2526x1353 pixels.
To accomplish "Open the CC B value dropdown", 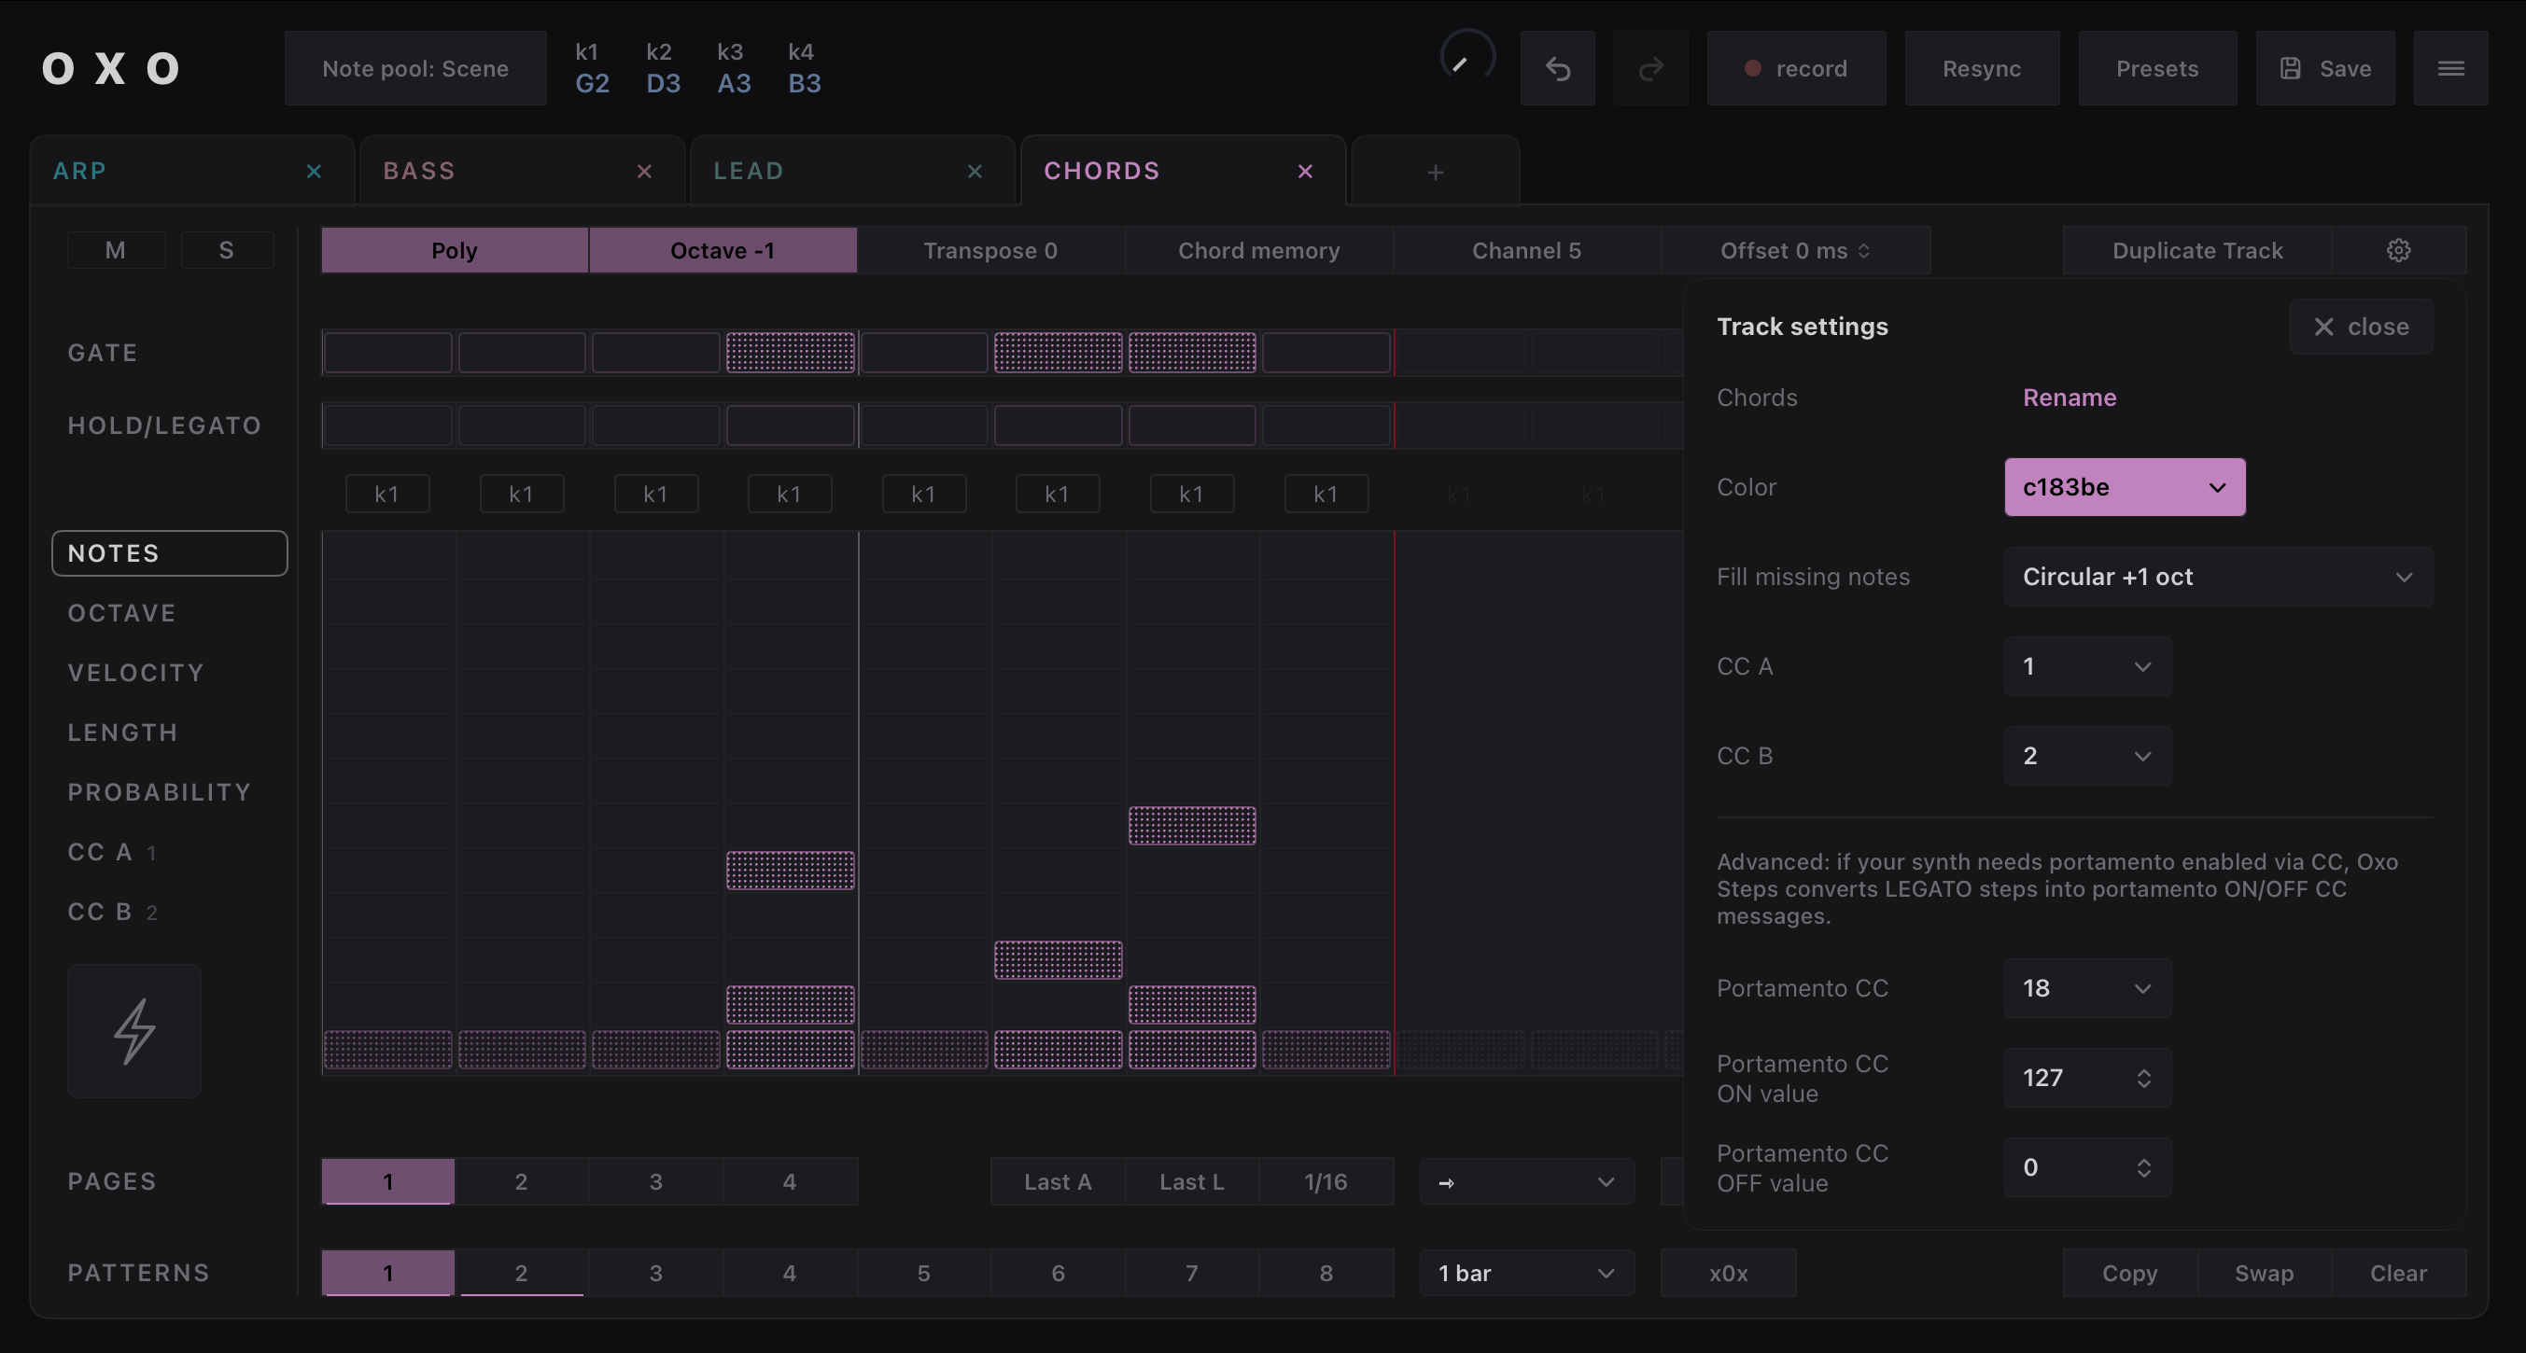I will tap(2087, 756).
